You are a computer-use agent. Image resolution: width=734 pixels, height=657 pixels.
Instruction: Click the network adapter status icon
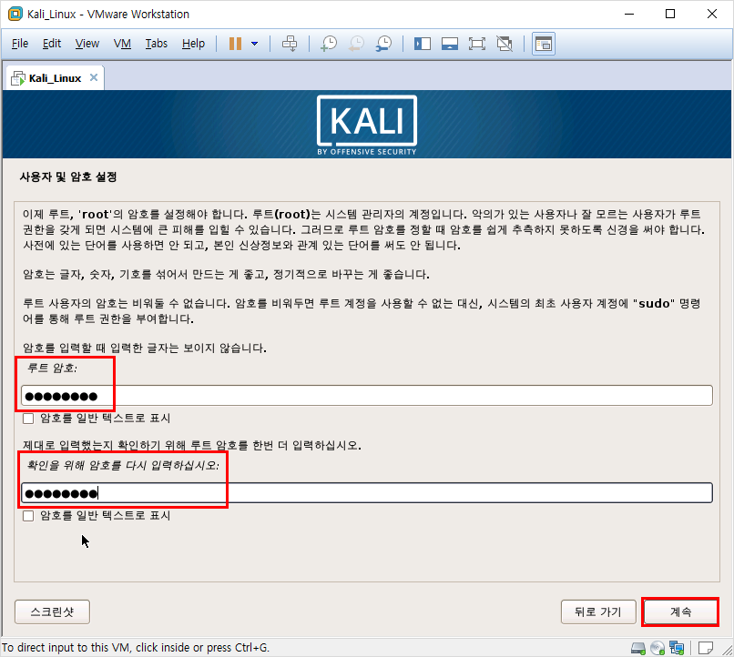[x=677, y=648]
